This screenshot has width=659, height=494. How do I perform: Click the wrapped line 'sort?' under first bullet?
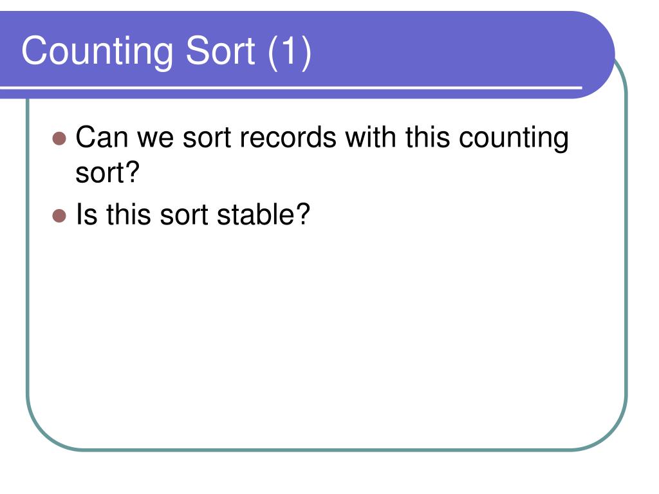(107, 172)
